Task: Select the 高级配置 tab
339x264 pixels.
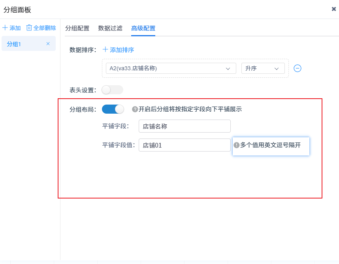Action: point(143,28)
